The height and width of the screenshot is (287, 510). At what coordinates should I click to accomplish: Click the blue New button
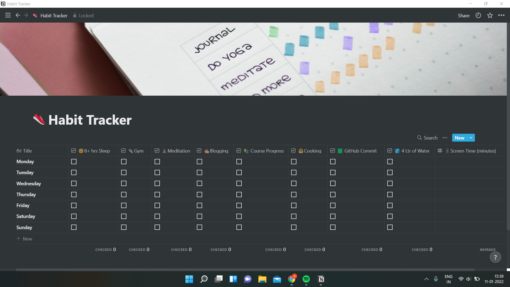[460, 138]
